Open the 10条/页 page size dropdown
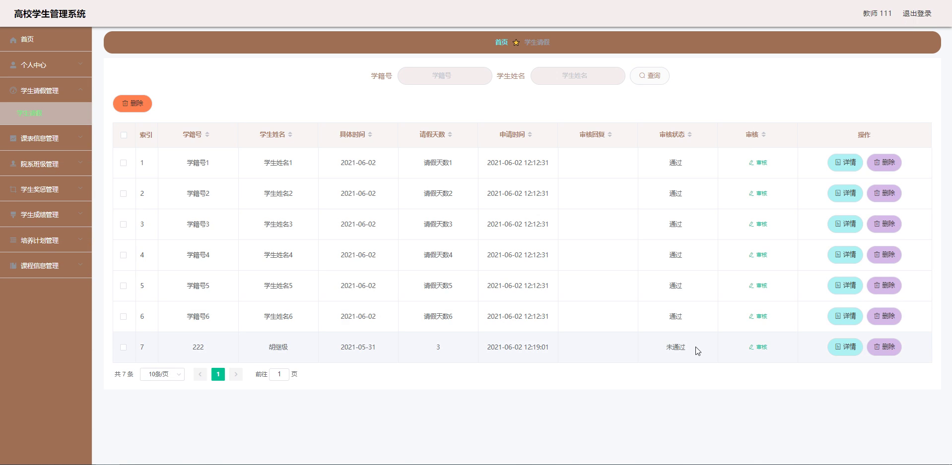Viewport: 952px width, 465px height. click(162, 374)
